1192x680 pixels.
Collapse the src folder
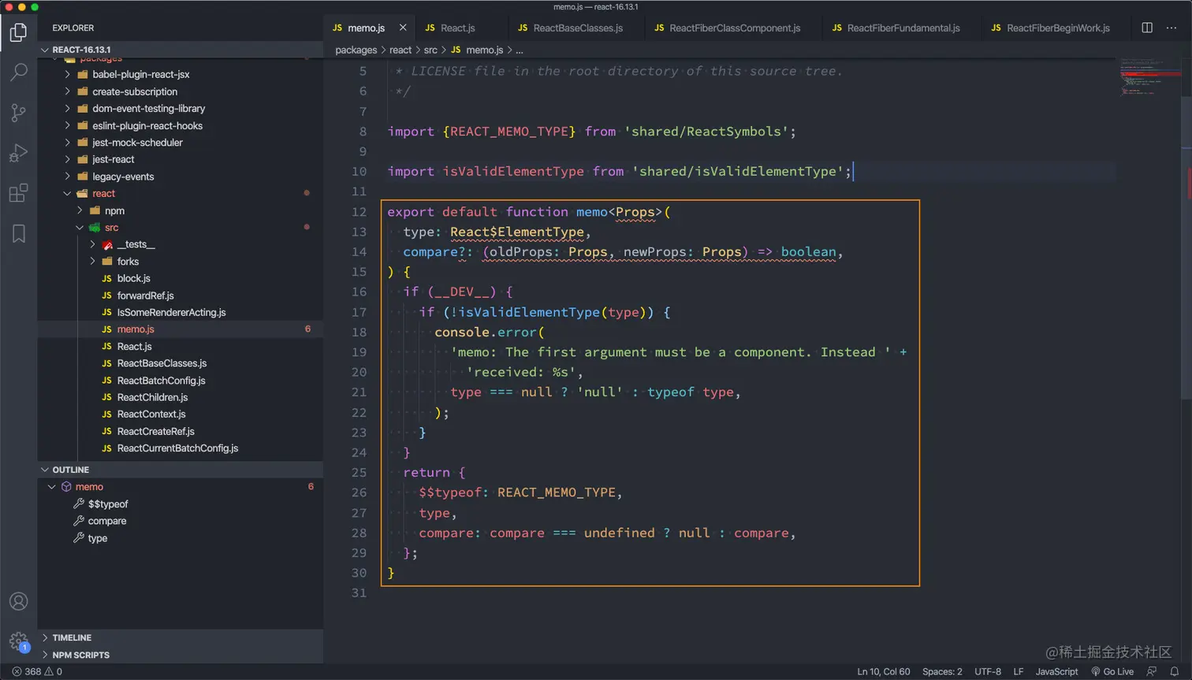180,228
